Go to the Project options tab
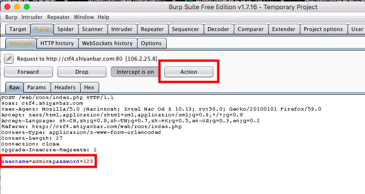The image size is (365, 194). [323, 29]
